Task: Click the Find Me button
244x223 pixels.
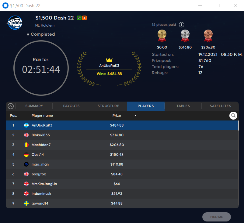Action: pyautogui.click(x=216, y=217)
